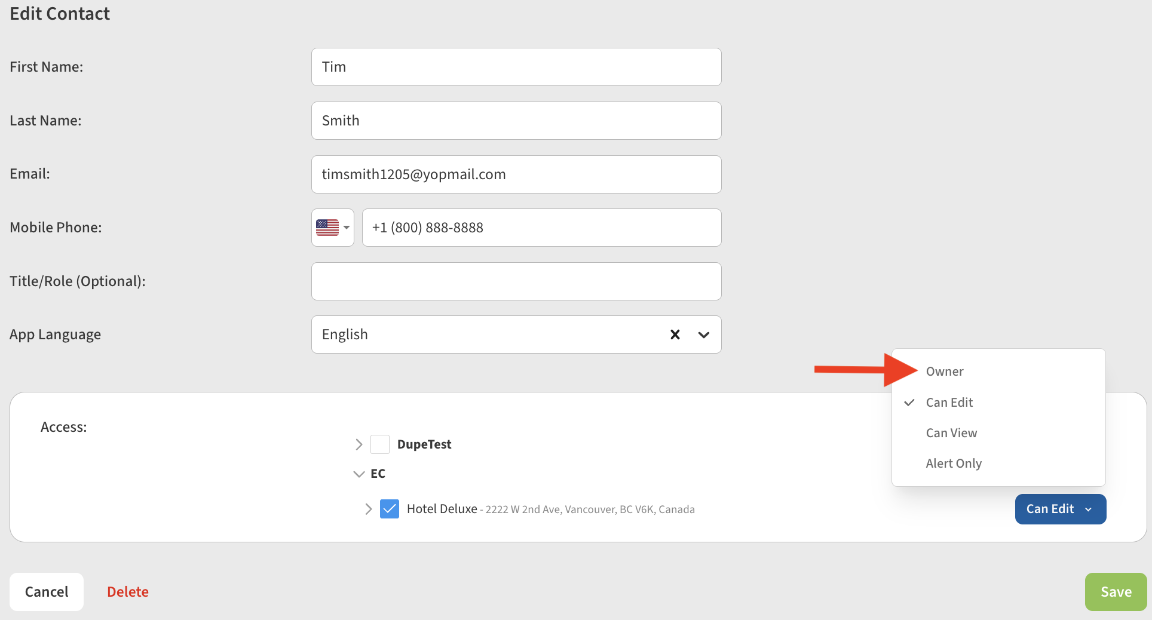1152x620 pixels.
Task: Open the App Language dropdown chevron
Action: tap(703, 334)
